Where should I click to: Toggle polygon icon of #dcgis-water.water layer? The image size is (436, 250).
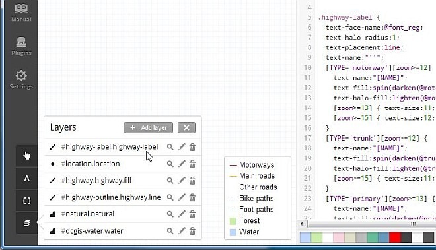53,231
